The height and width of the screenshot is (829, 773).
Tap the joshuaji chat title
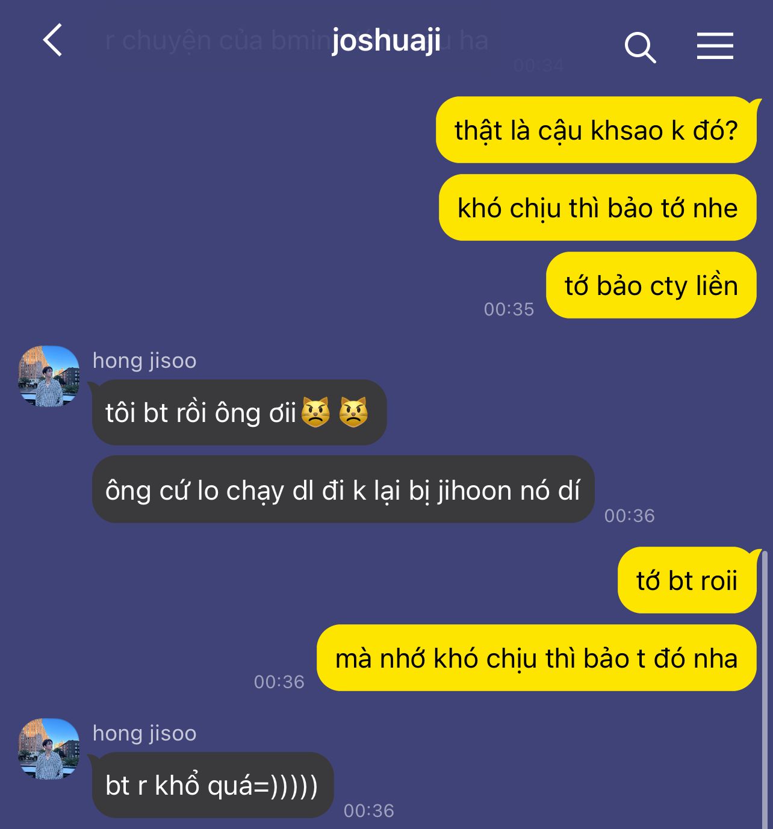(386, 40)
